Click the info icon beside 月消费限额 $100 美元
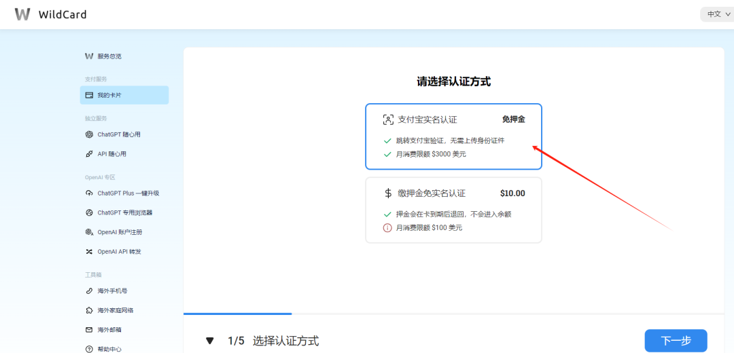The image size is (734, 353). tap(387, 227)
